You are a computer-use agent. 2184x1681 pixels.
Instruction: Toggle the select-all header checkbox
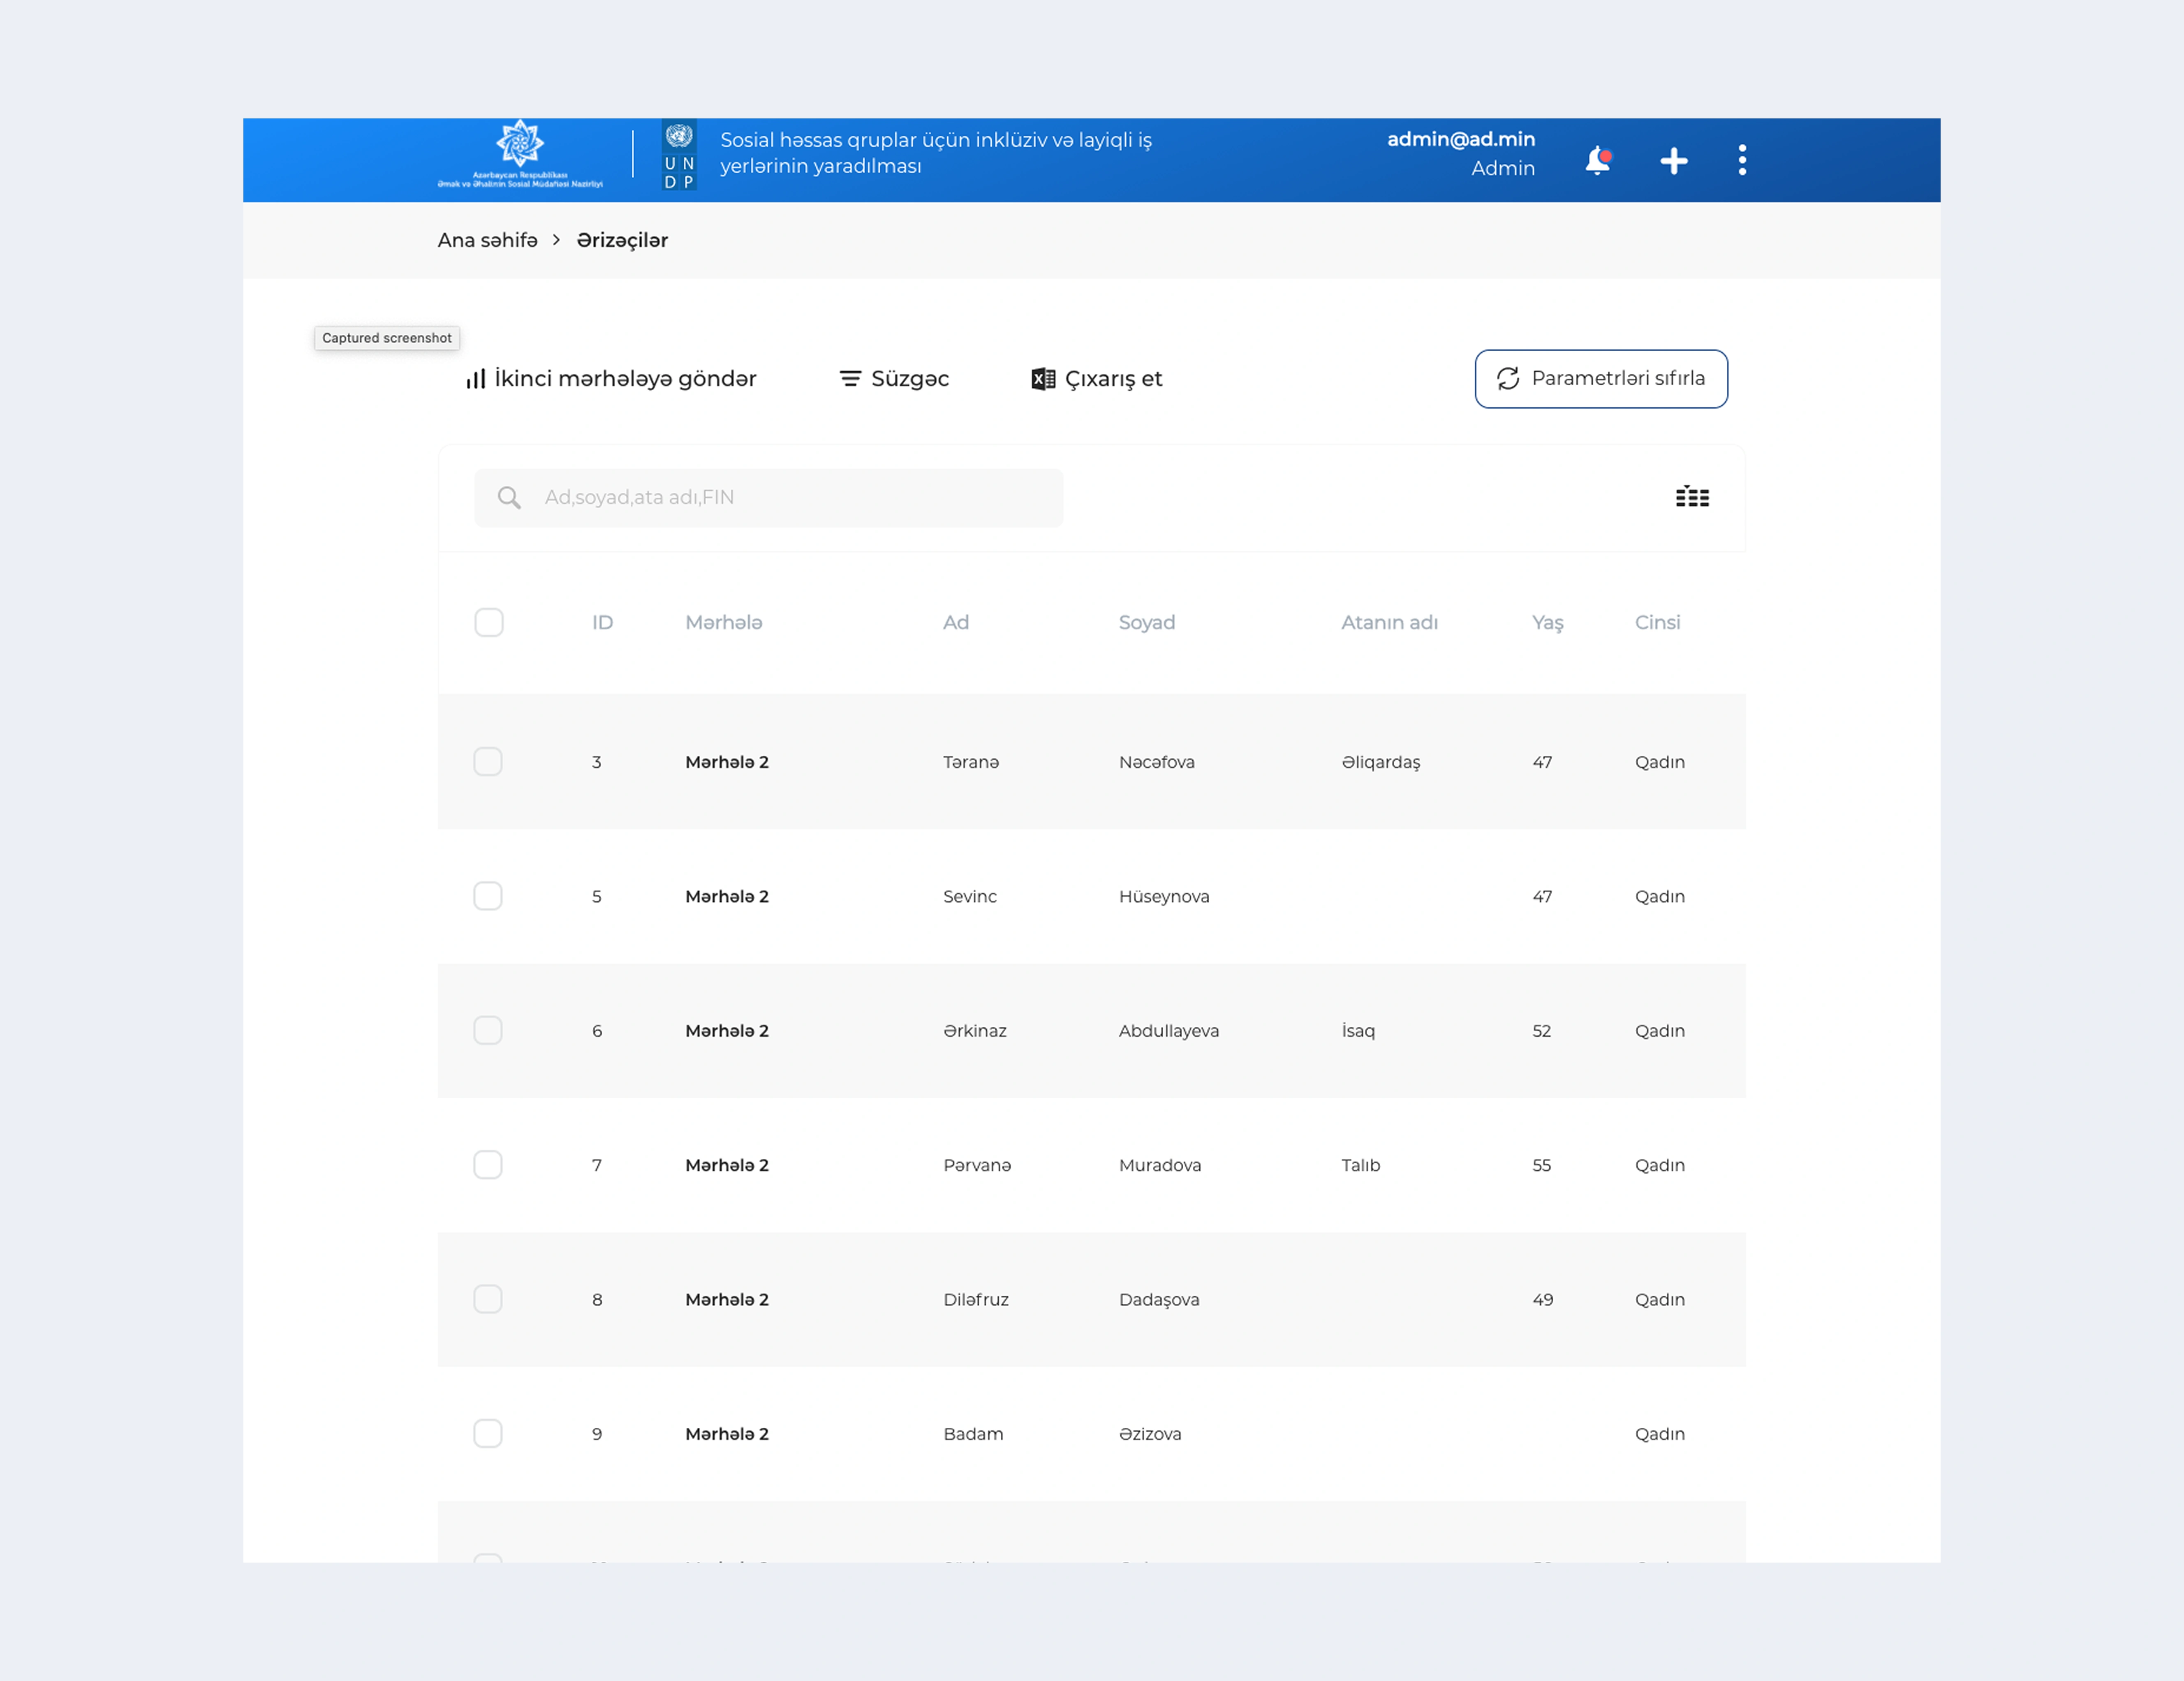pyautogui.click(x=489, y=622)
